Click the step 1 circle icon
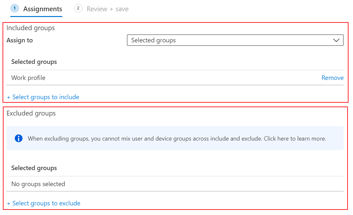Screen dimensions: 353x215 pos(15,8)
